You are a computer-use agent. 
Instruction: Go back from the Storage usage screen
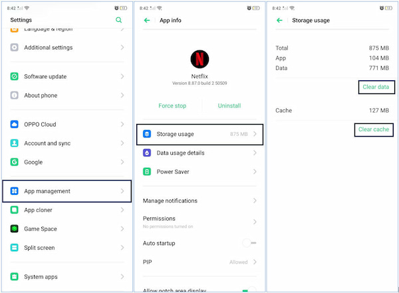(279, 21)
